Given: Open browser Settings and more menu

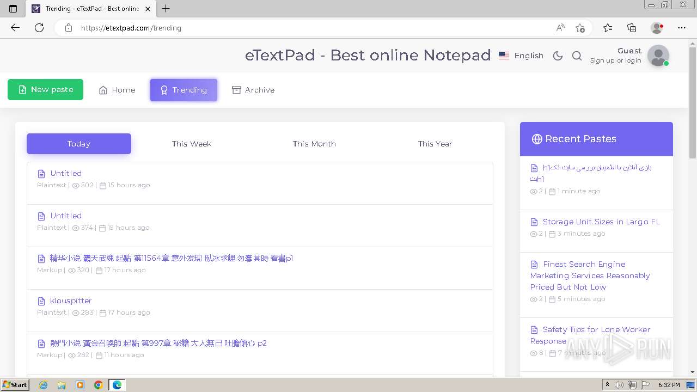Looking at the screenshot, I should coord(682,28).
